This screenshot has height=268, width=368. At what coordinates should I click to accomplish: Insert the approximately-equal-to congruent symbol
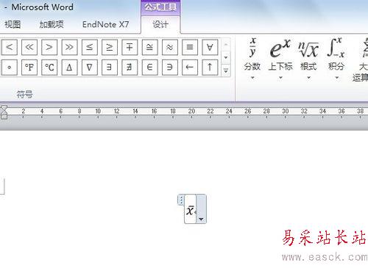149,47
